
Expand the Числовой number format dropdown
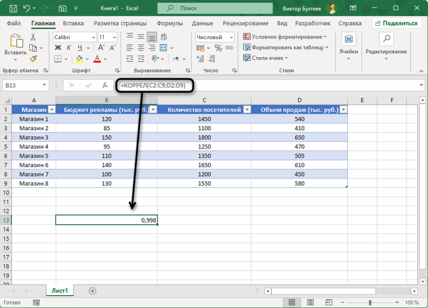click(x=231, y=38)
